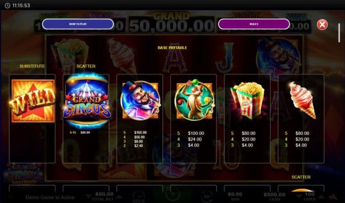
Task: Close the paytable with red X
Action: click(322, 24)
